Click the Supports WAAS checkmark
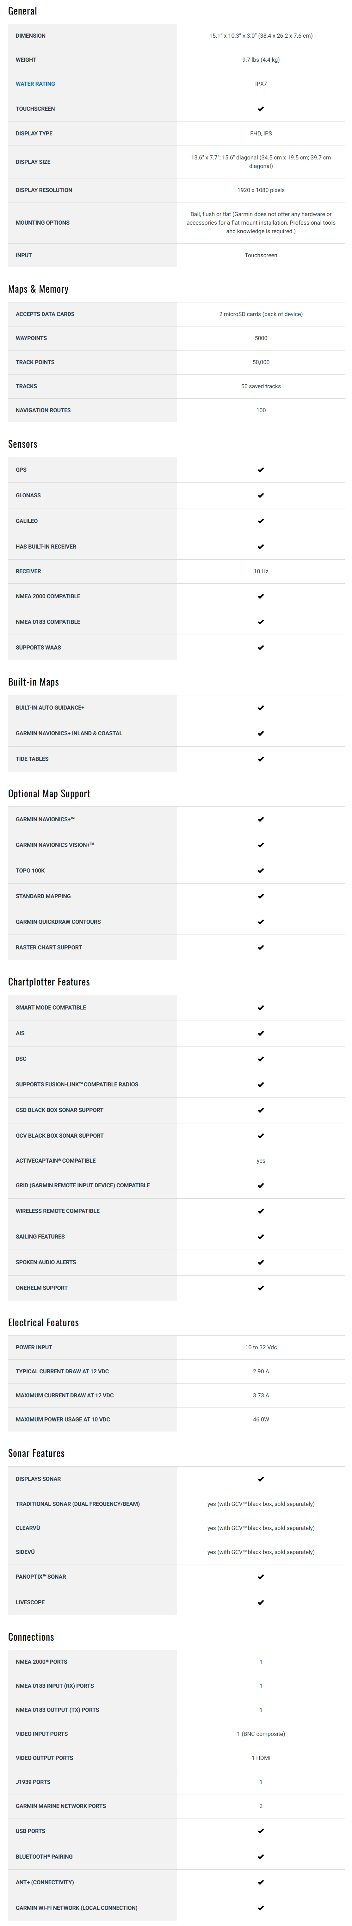The width and height of the screenshot is (352, 1926). point(261,648)
